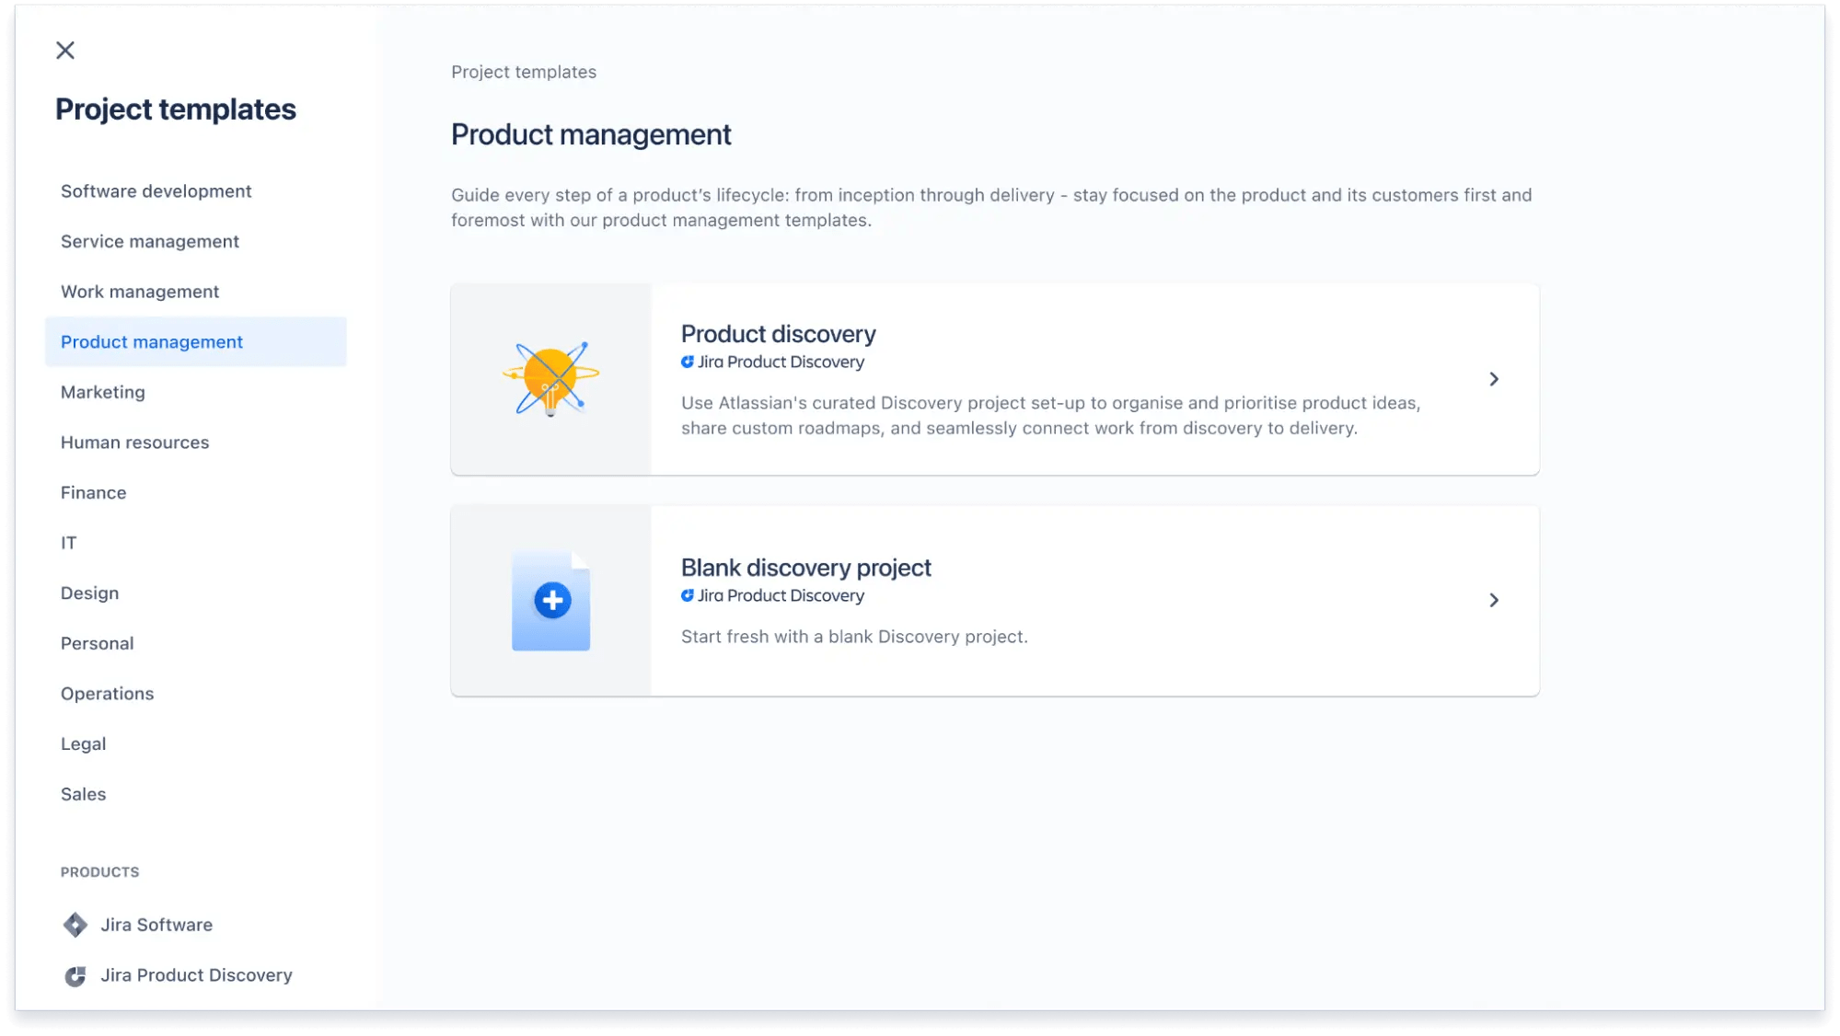
Task: Switch to the Marketing category
Action: pyautogui.click(x=103, y=392)
